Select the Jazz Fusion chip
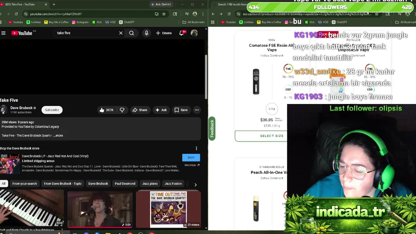 pyautogui.click(x=173, y=184)
